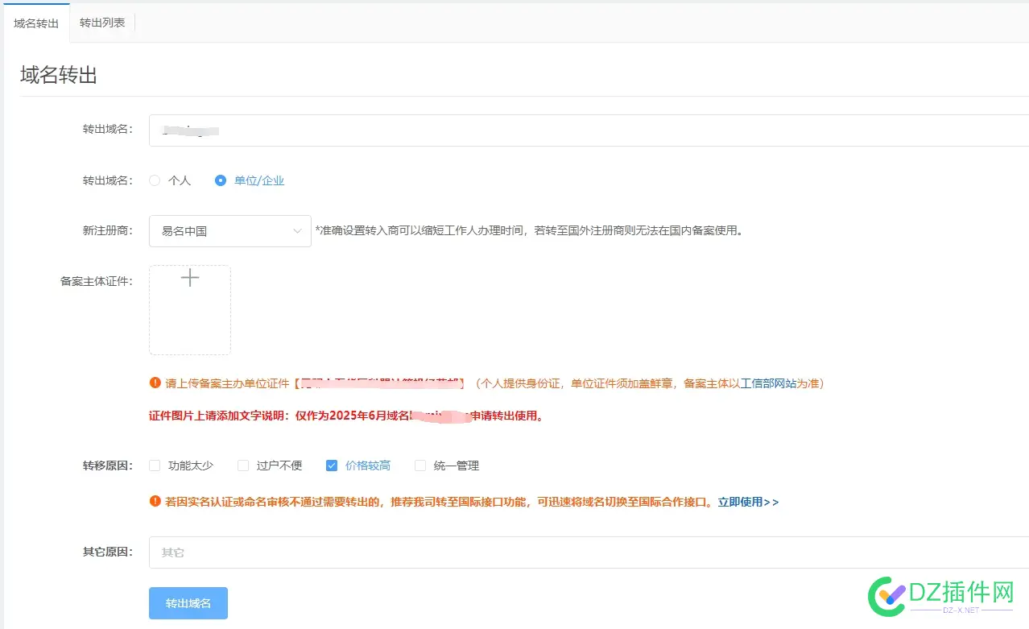Check the 过户不便 checkbox

point(242,465)
